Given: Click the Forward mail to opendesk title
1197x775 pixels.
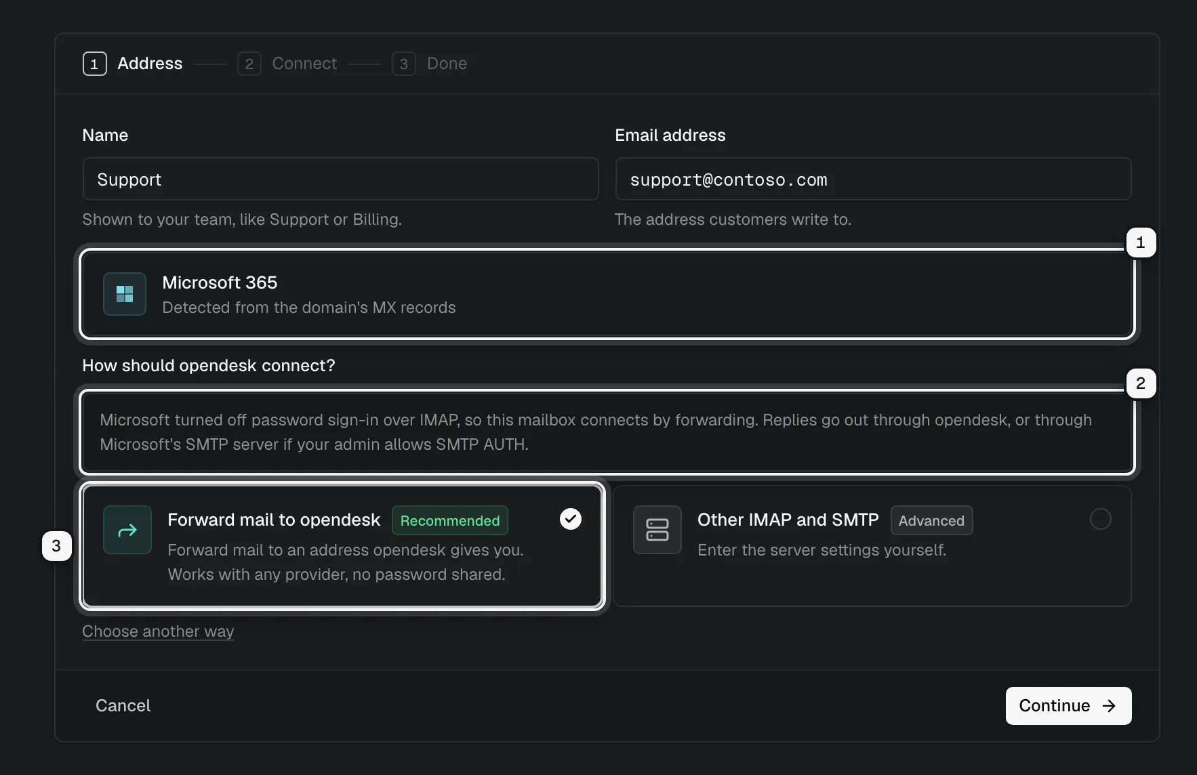Looking at the screenshot, I should tap(274, 520).
